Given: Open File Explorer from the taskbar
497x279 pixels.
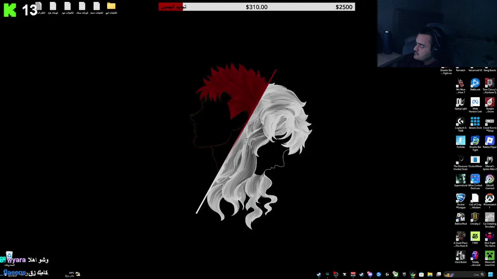Looking at the screenshot, I should click(430, 274).
